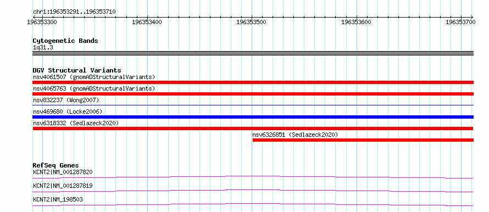
Task: Click the red bar for nsv4061507
Action: click(253, 82)
